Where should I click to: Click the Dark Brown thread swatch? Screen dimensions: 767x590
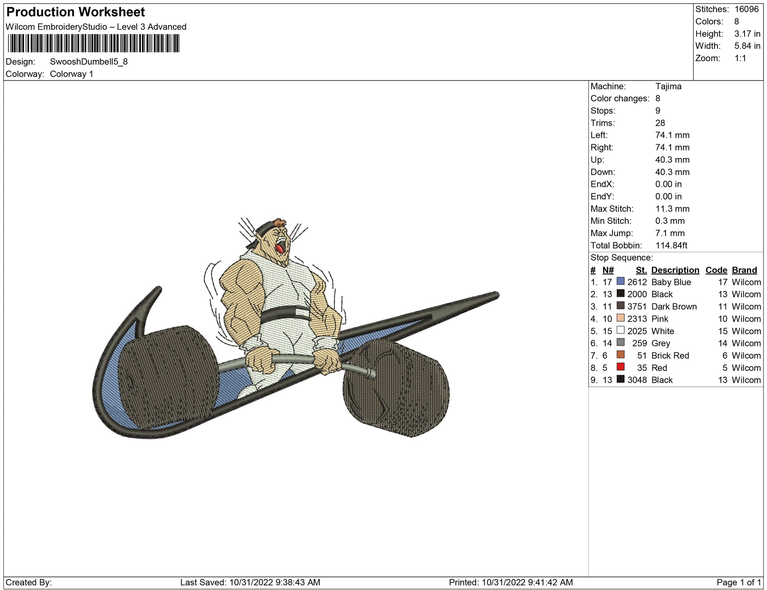tap(620, 306)
